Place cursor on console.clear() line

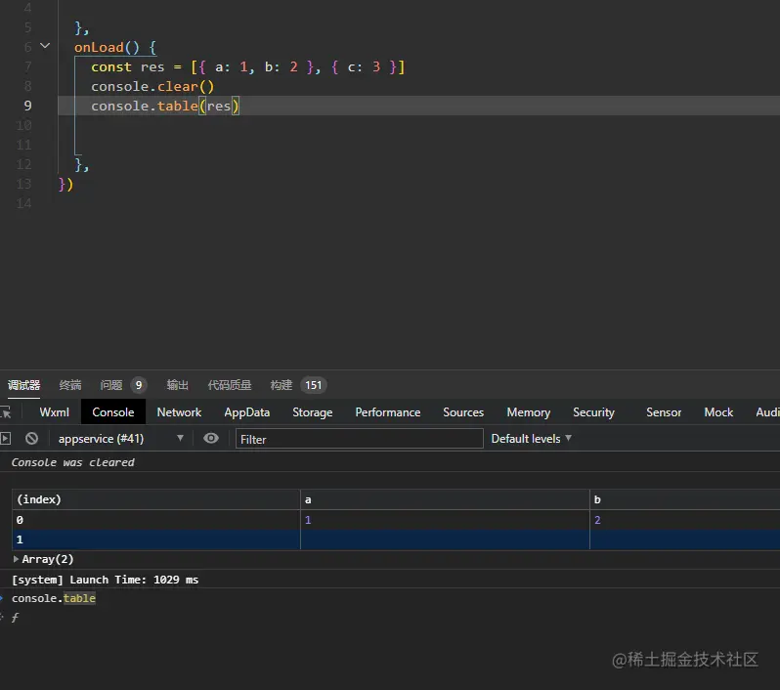[152, 87]
